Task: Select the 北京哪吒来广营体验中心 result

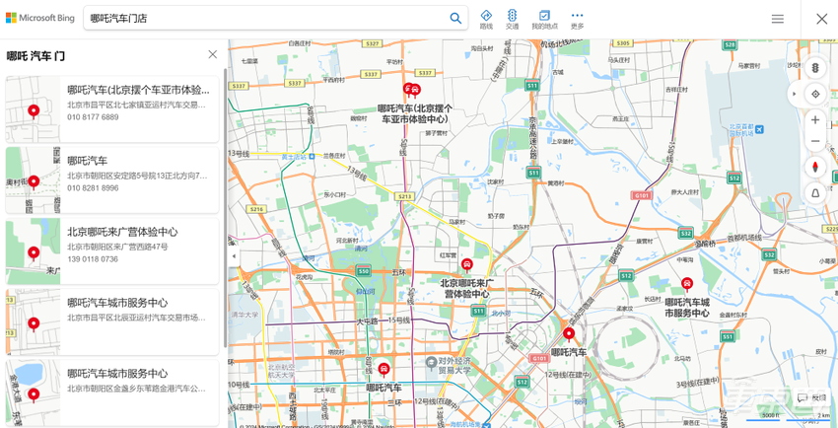Action: [x=112, y=250]
